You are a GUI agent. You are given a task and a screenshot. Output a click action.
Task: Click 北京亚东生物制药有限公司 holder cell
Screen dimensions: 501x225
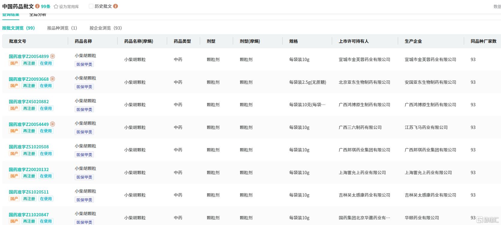click(x=364, y=82)
